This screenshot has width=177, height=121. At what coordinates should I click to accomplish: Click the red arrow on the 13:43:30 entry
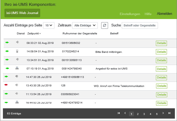click(x=6, y=85)
